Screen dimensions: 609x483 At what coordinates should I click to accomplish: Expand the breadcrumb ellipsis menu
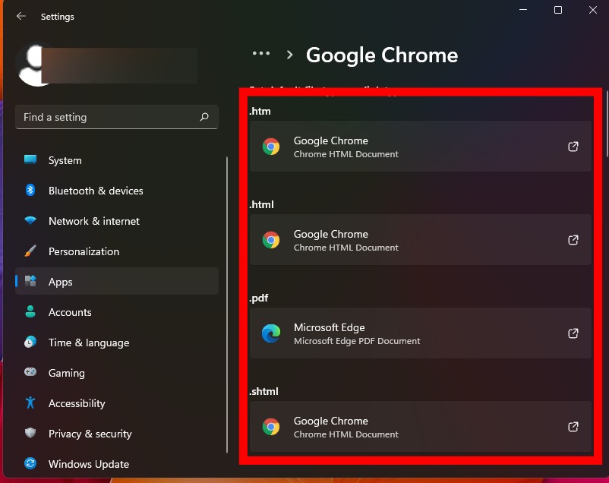261,53
